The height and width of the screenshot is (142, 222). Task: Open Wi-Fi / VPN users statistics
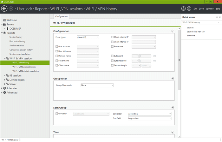[24, 67]
